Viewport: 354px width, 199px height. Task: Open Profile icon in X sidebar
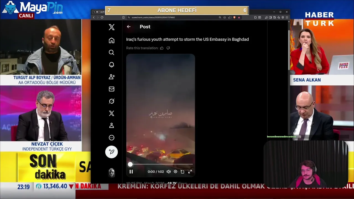(111, 125)
